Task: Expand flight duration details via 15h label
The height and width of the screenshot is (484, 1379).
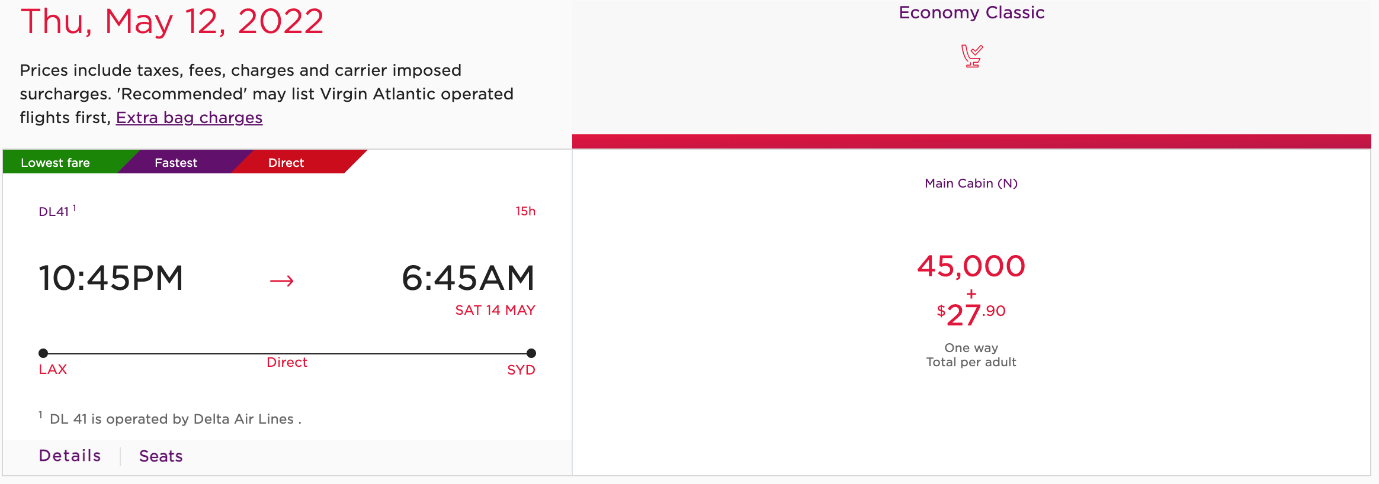Action: [x=524, y=211]
